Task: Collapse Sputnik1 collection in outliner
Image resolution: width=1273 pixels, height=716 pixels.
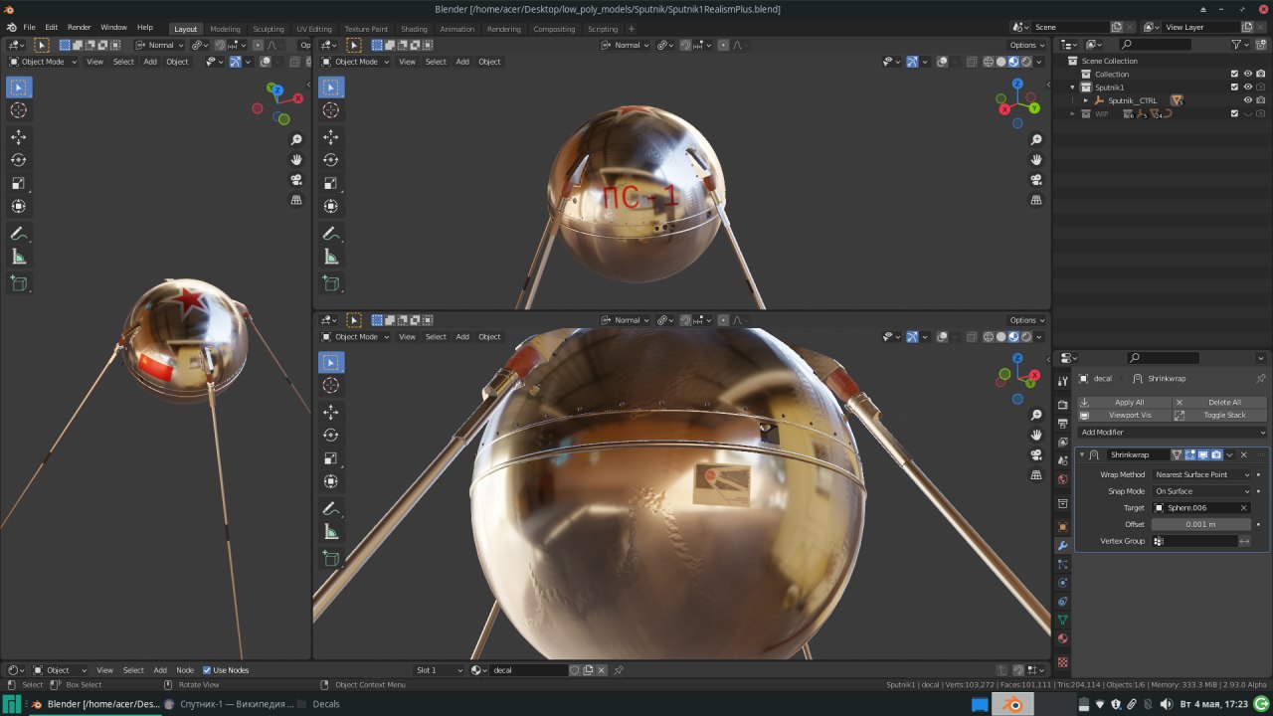Action: [x=1073, y=88]
